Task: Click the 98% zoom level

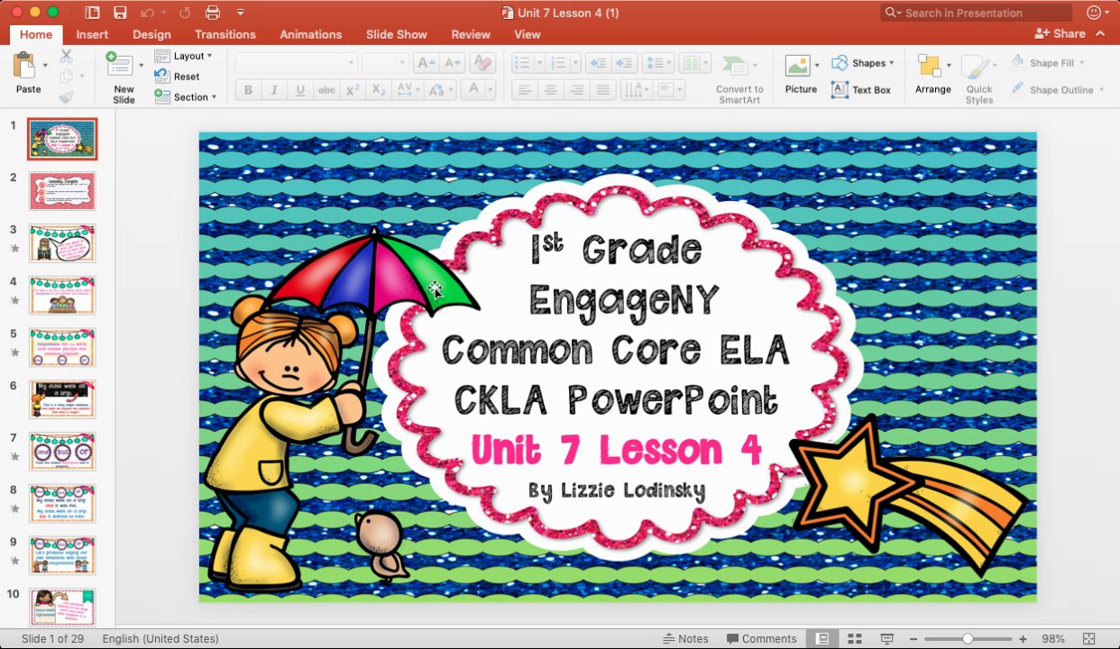Action: click(x=1053, y=639)
